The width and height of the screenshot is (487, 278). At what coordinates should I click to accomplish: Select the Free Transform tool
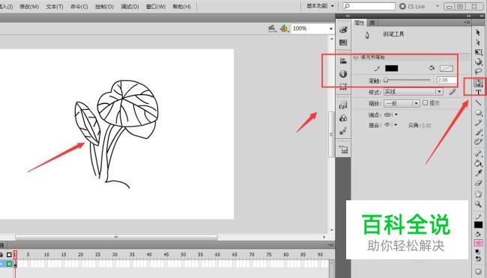coord(478,52)
